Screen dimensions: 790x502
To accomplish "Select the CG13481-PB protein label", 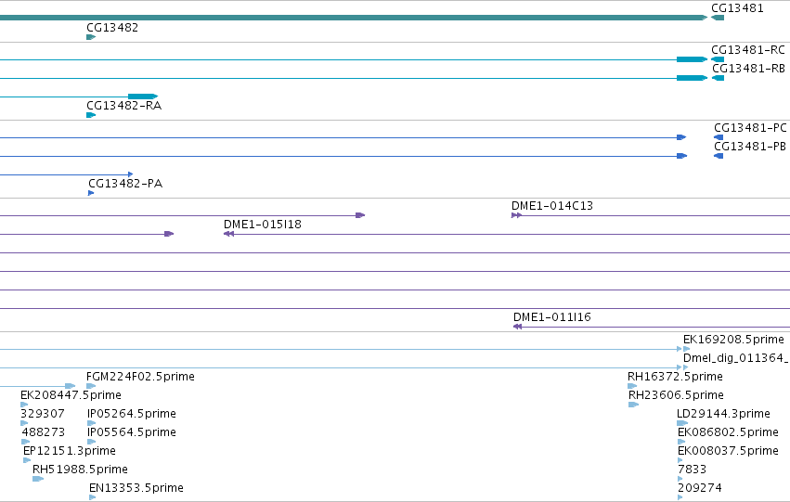I will [750, 147].
